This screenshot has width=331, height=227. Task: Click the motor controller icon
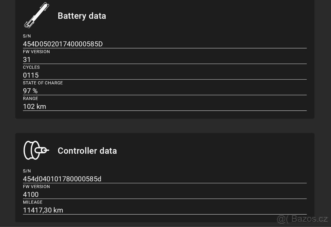[36, 150]
